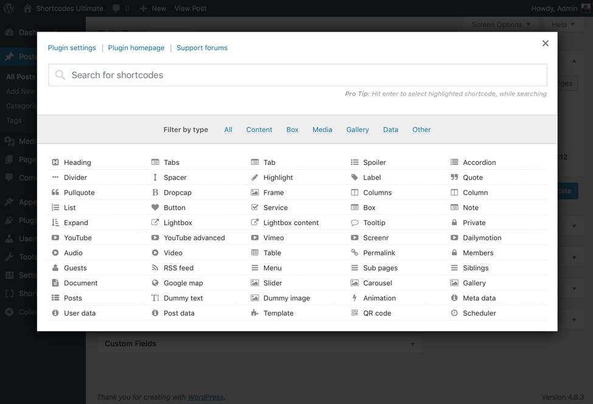Select the Lightbox content shortcode
The width and height of the screenshot is (593, 404).
point(291,222)
